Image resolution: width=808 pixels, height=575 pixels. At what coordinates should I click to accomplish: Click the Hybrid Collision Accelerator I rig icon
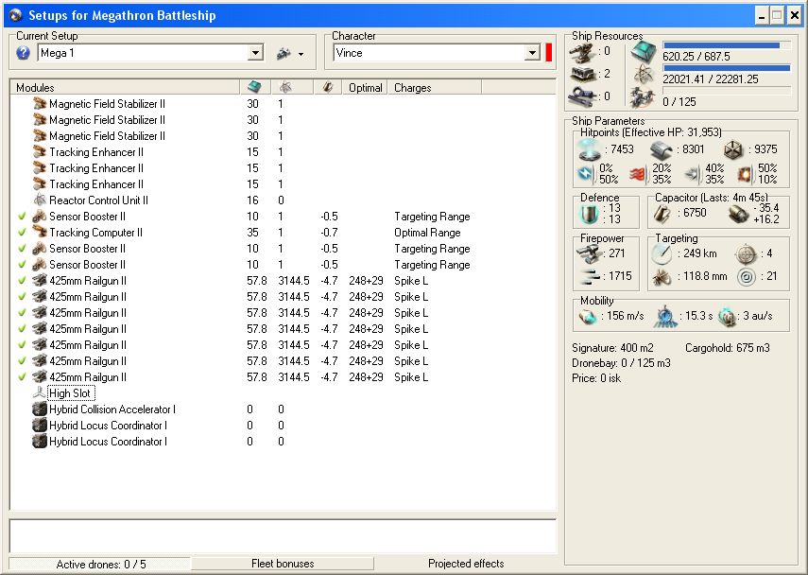click(40, 409)
